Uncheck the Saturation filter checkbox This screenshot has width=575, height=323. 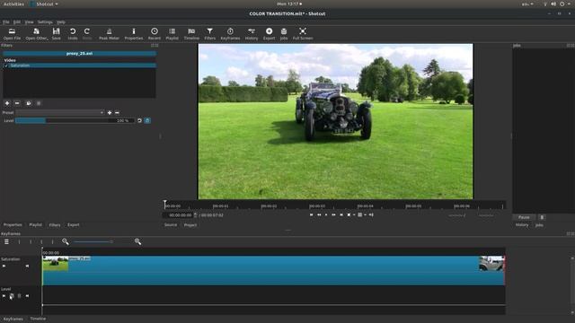point(6,65)
